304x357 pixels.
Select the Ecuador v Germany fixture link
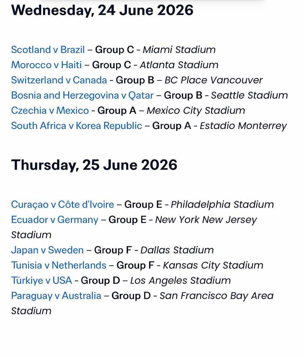click(x=55, y=220)
